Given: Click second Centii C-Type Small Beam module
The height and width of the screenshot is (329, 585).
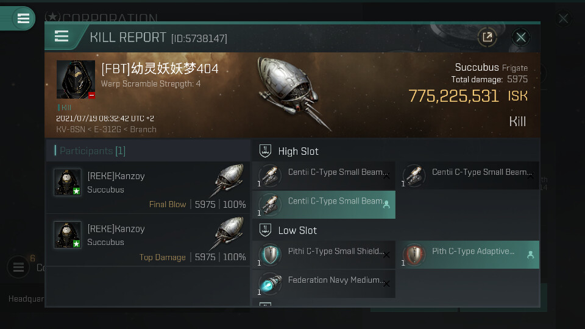Looking at the screenshot, I should point(468,175).
